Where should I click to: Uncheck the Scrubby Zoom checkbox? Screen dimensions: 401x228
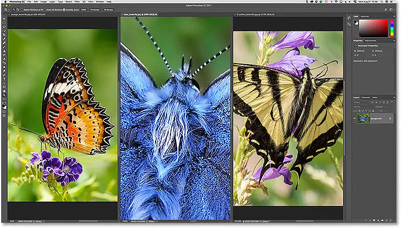(64, 10)
